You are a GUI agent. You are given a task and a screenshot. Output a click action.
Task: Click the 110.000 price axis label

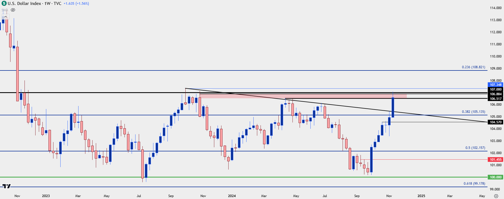495,56
